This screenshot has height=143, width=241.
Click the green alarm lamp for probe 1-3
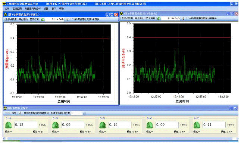pos(102,125)
